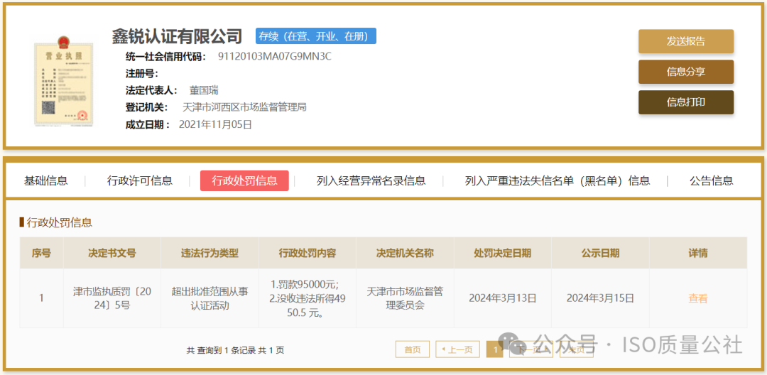Image resolution: width=767 pixels, height=375 pixels.
Task: Select credit code 91120103MA07G9MN3C
Action: [275, 56]
